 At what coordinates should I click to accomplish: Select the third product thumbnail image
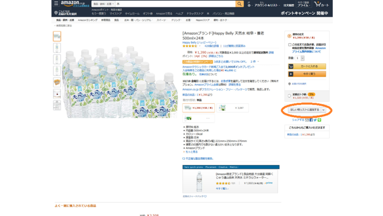point(57,59)
